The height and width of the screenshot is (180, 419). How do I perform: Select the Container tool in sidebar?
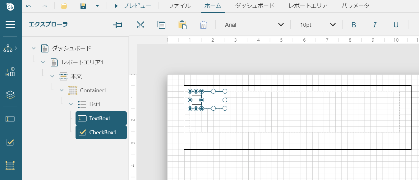10,166
